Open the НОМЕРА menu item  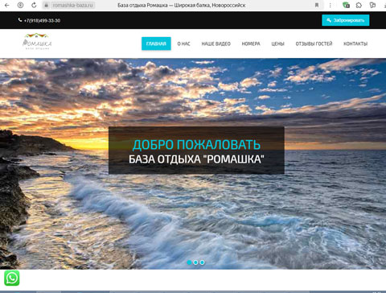[251, 43]
